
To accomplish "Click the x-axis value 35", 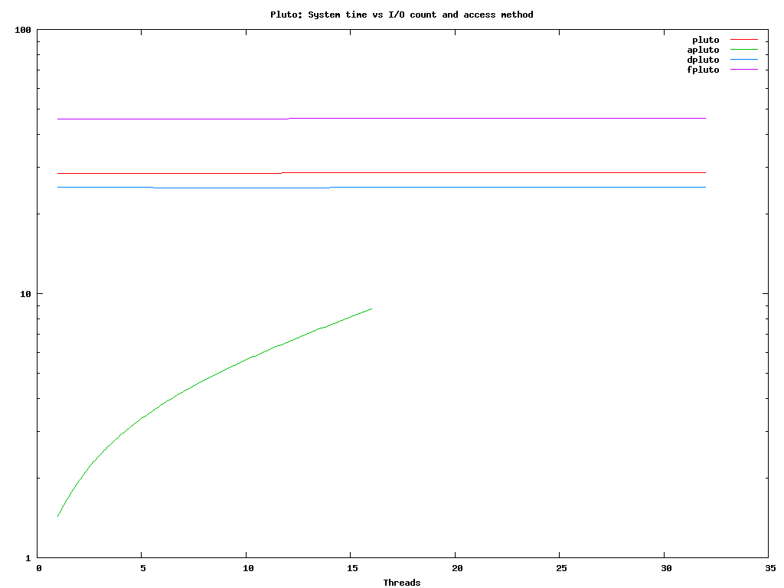I will point(770,568).
